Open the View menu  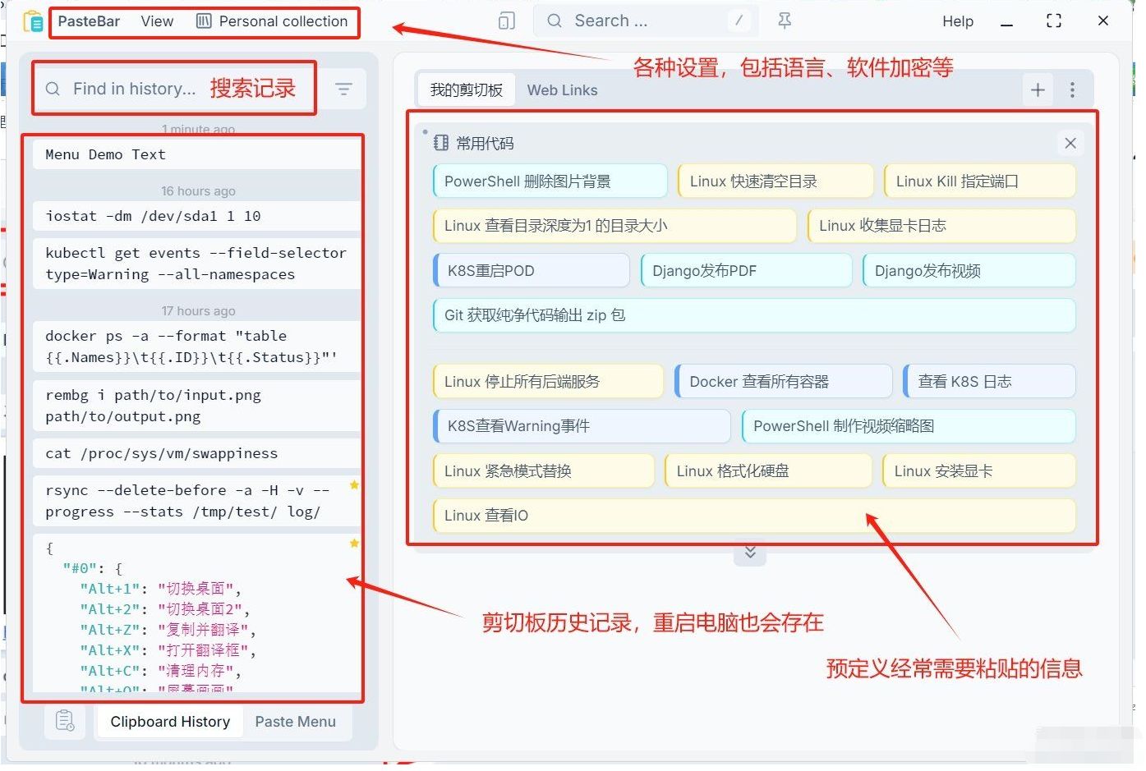(x=156, y=21)
